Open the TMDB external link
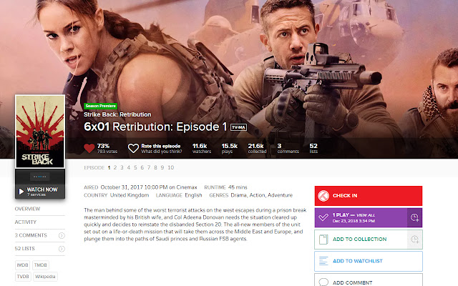Viewport: 458px width, 286px height. [41, 265]
